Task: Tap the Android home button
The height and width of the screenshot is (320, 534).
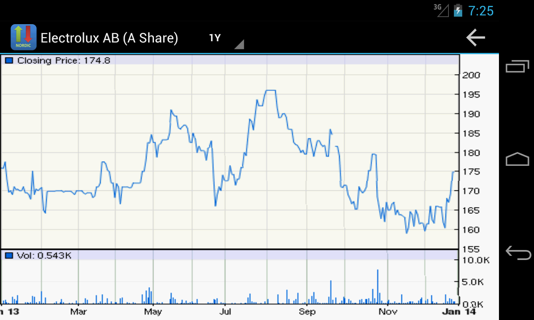Action: [517, 159]
